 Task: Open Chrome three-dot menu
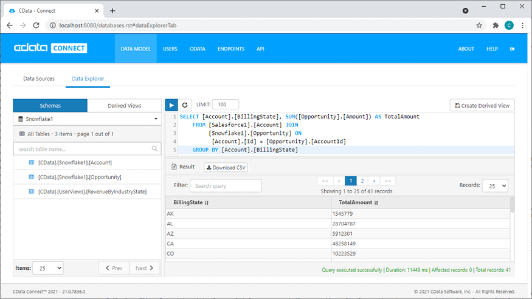coord(523,26)
